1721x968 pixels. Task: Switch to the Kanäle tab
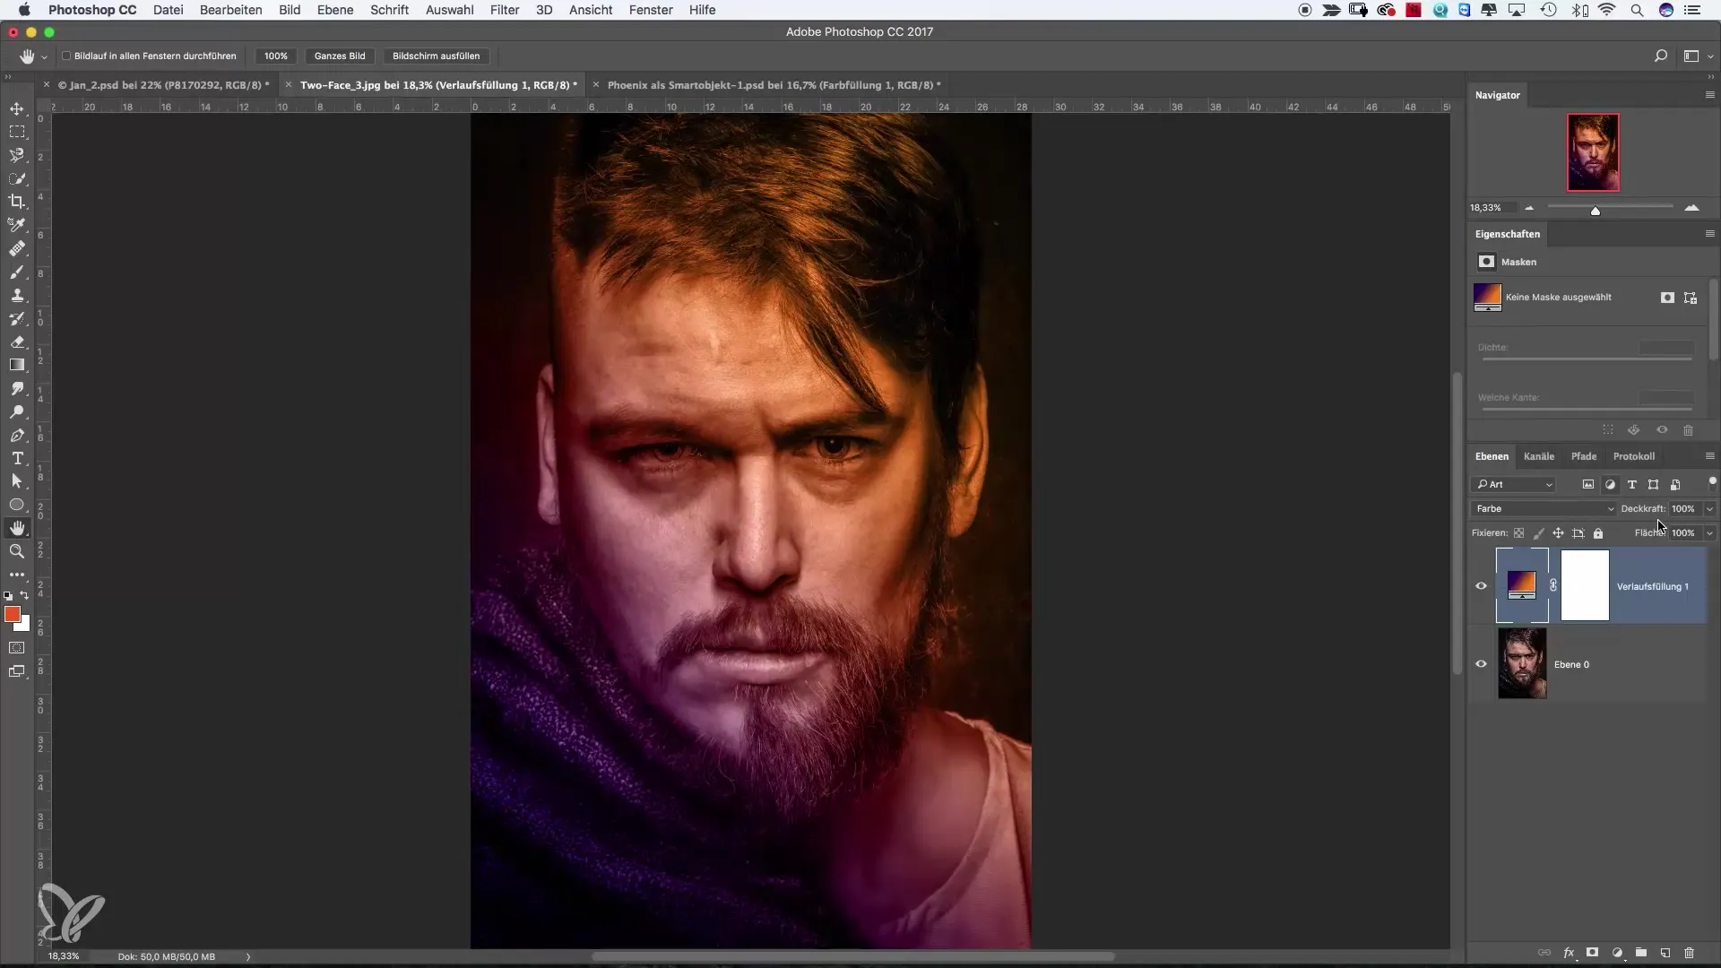click(1539, 456)
